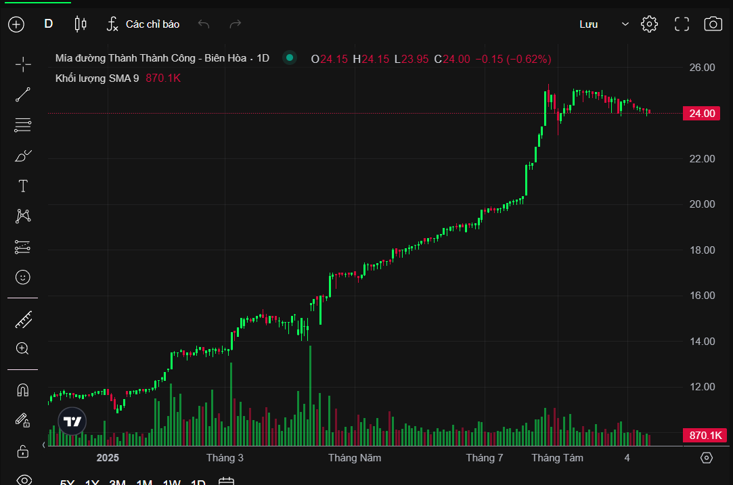
Task: Select the Fibonacci horizontal lines tool
Action: coord(23,124)
